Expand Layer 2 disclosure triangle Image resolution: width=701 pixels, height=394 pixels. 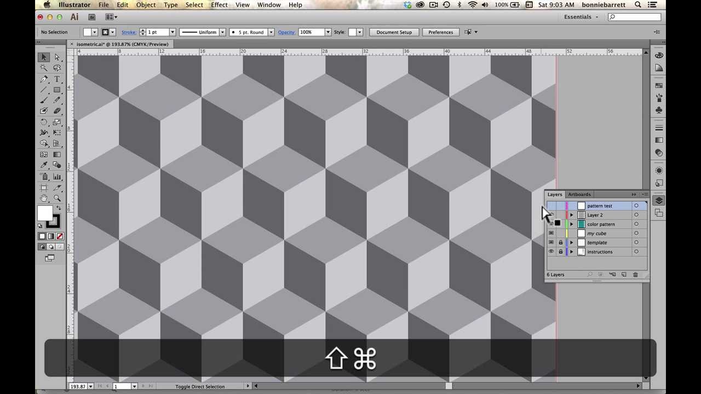[x=572, y=215]
